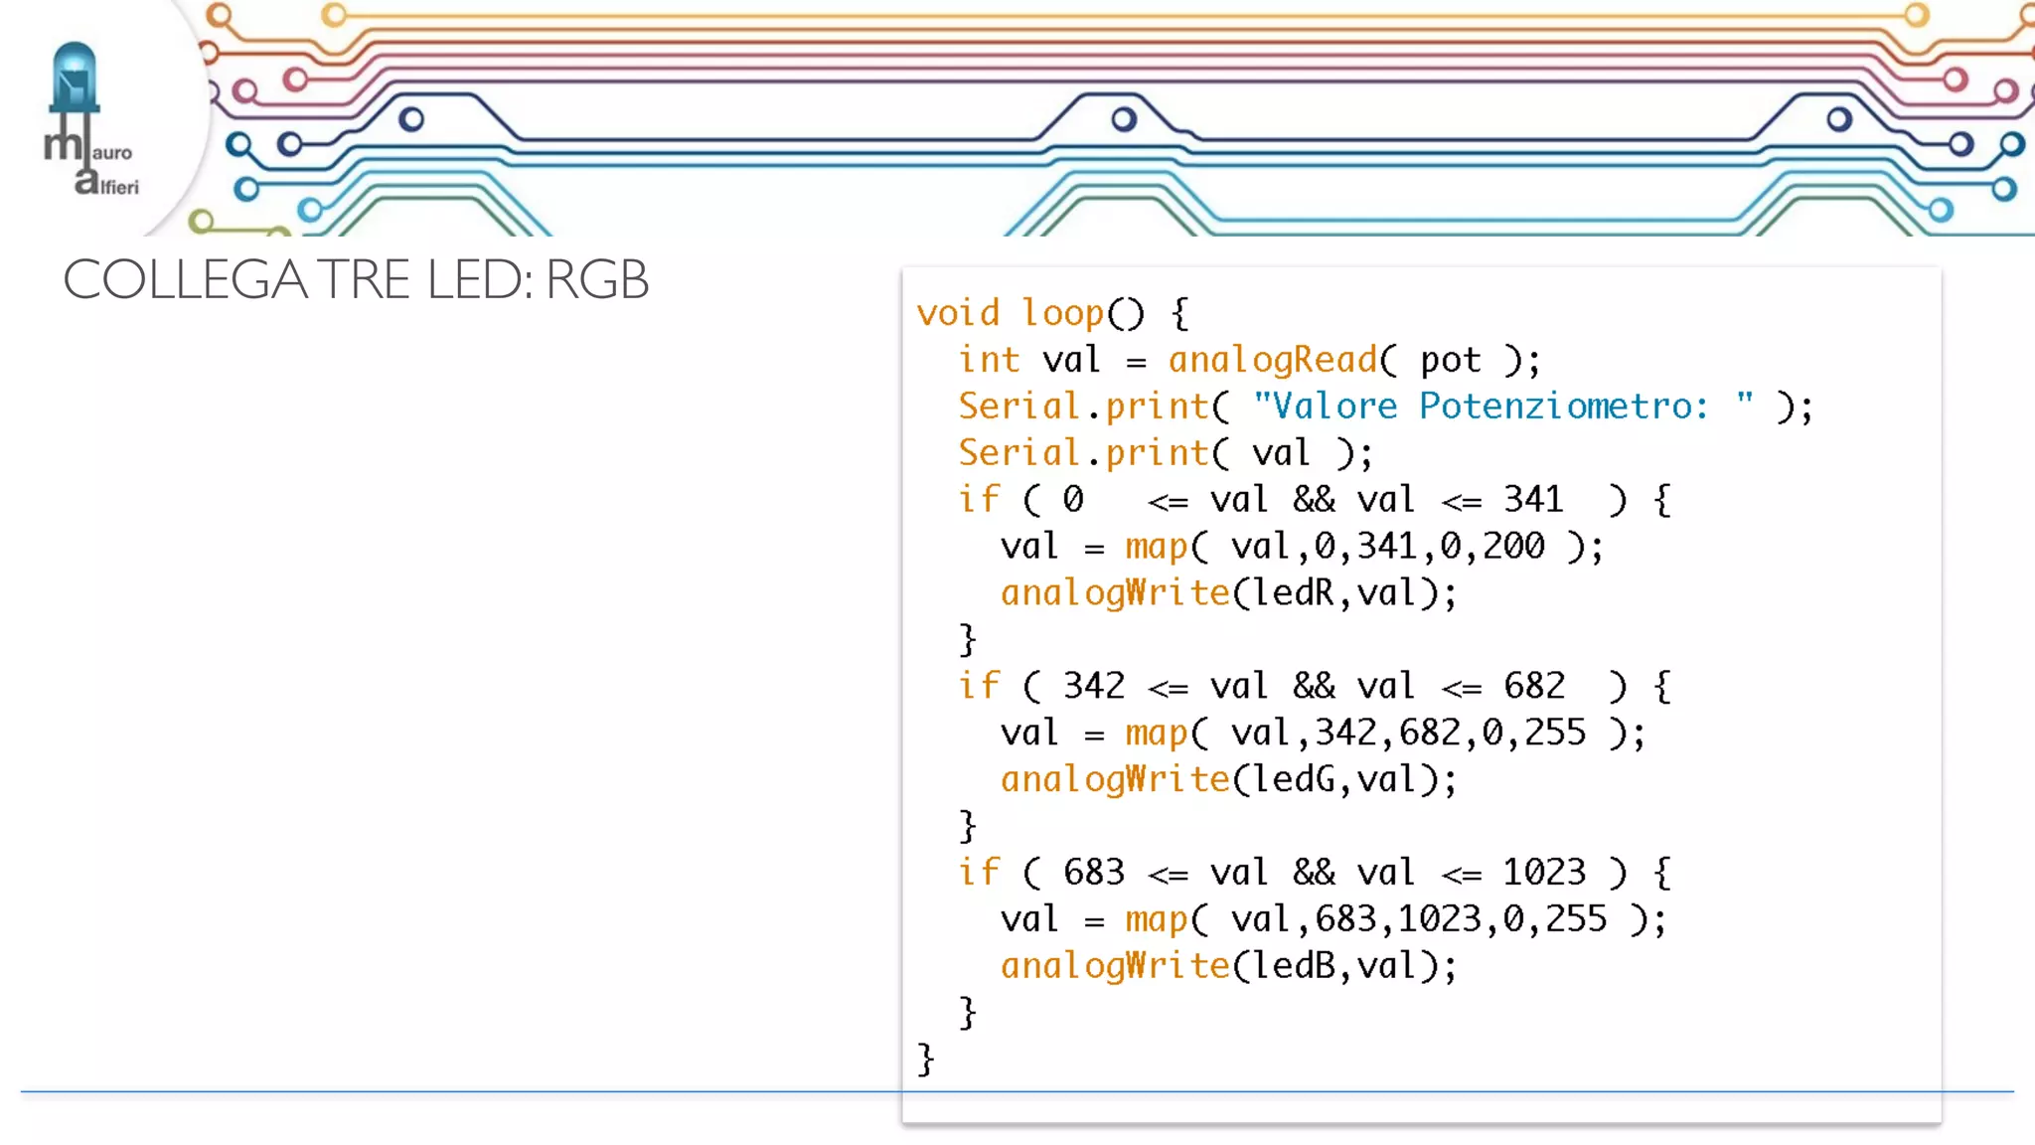The height and width of the screenshot is (1145, 2035).
Task: Click the 'int val = analogRead( pot );' line
Action: point(1249,360)
